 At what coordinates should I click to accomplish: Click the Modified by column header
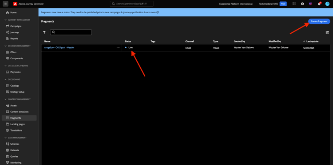click(x=275, y=42)
